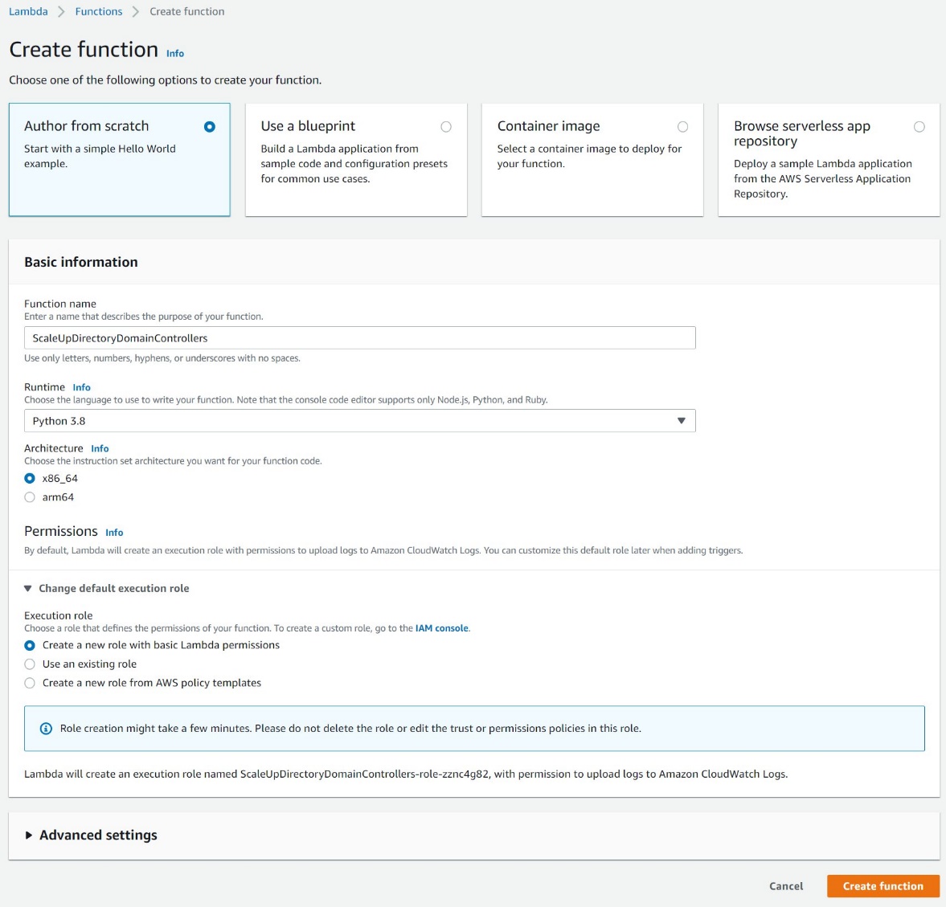The image size is (946, 907).
Task: Open the Info link next to Architecture
Action: point(100,448)
